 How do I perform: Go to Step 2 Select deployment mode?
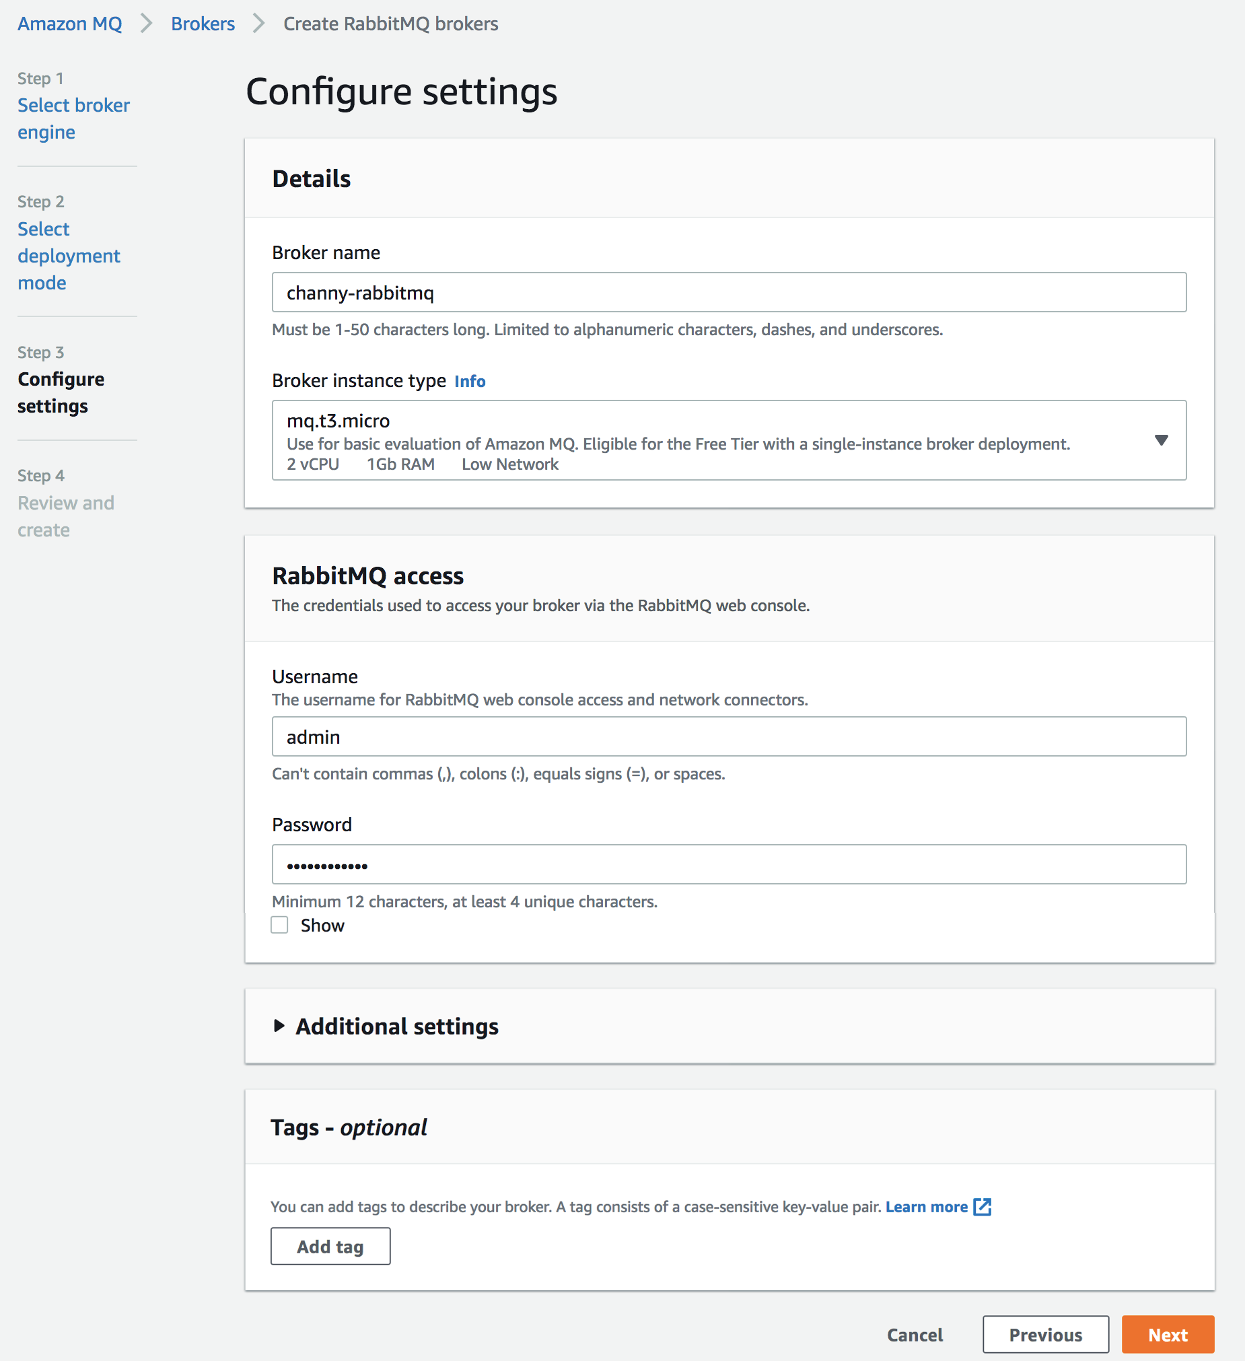click(68, 256)
